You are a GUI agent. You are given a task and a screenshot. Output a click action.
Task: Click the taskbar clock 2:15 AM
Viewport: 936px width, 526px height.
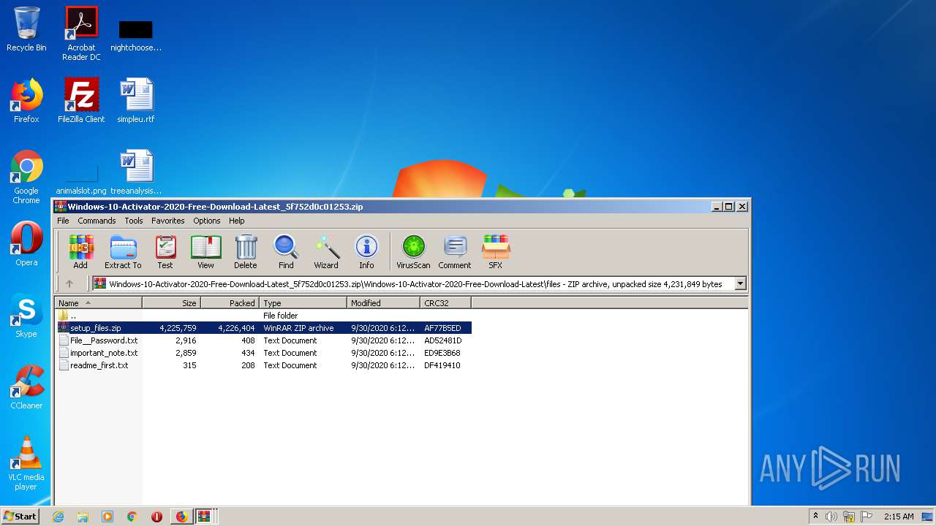[x=899, y=517]
